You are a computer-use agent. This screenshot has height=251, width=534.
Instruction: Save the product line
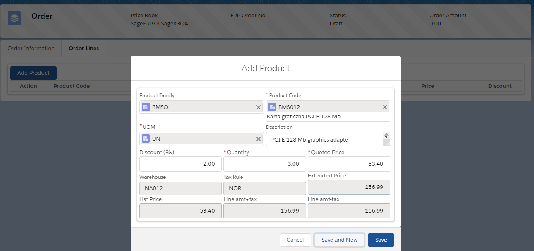click(x=381, y=240)
